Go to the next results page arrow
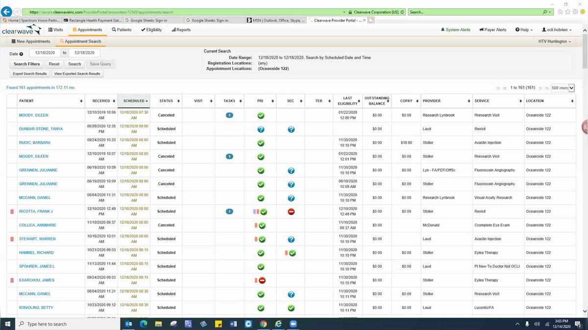The height and width of the screenshot is (330, 588). (541, 88)
